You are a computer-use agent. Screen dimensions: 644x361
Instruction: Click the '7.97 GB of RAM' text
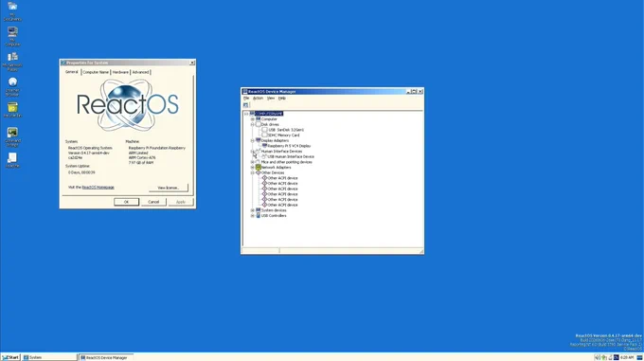click(141, 163)
